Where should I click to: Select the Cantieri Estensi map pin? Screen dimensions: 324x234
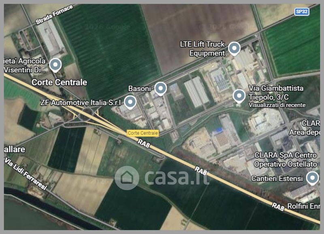click(x=312, y=178)
